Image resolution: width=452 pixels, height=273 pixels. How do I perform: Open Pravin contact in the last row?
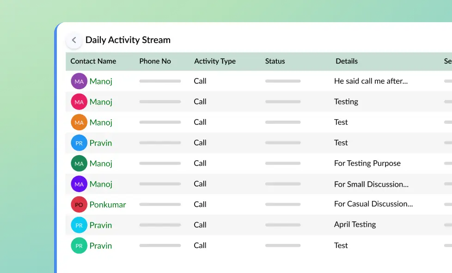(x=101, y=246)
